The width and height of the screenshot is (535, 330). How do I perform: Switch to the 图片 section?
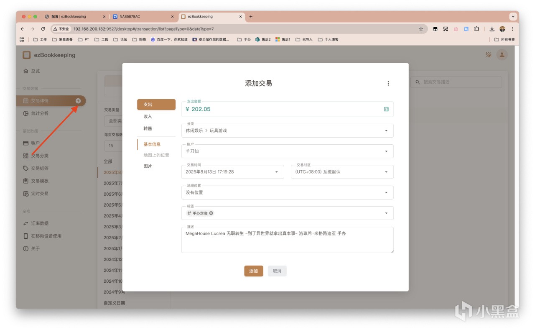click(156, 166)
